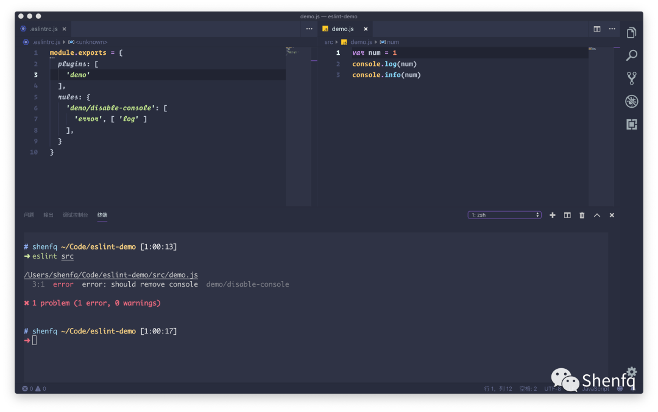
Task: Maximize the panel with up chevron
Action: coord(596,215)
